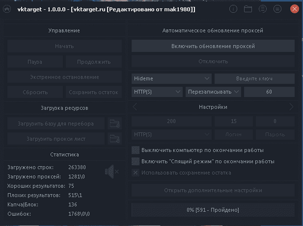Click Открыть дополнительные настройки button
This screenshot has height=226, width=303.
[x=213, y=190]
